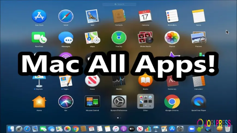The width and height of the screenshot is (237, 133).
Task: Click the Launchpad rocket icon in Dock
Action: click(x=19, y=129)
